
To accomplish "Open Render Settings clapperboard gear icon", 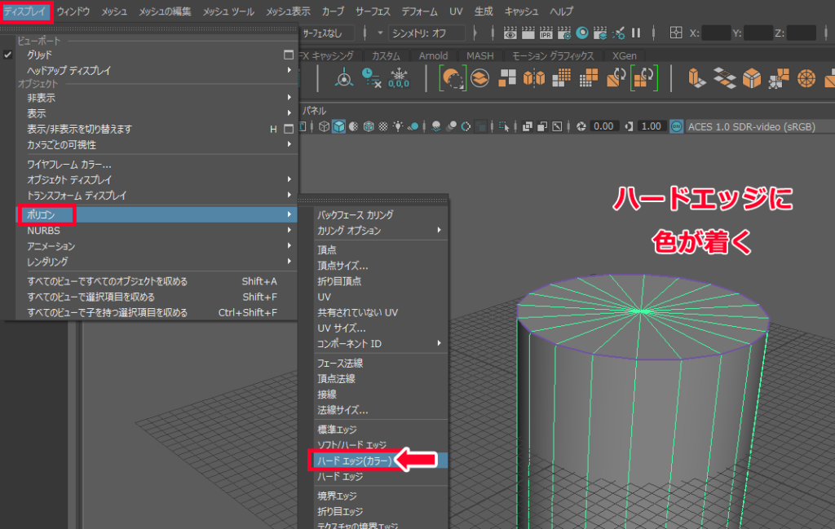I will click(564, 33).
